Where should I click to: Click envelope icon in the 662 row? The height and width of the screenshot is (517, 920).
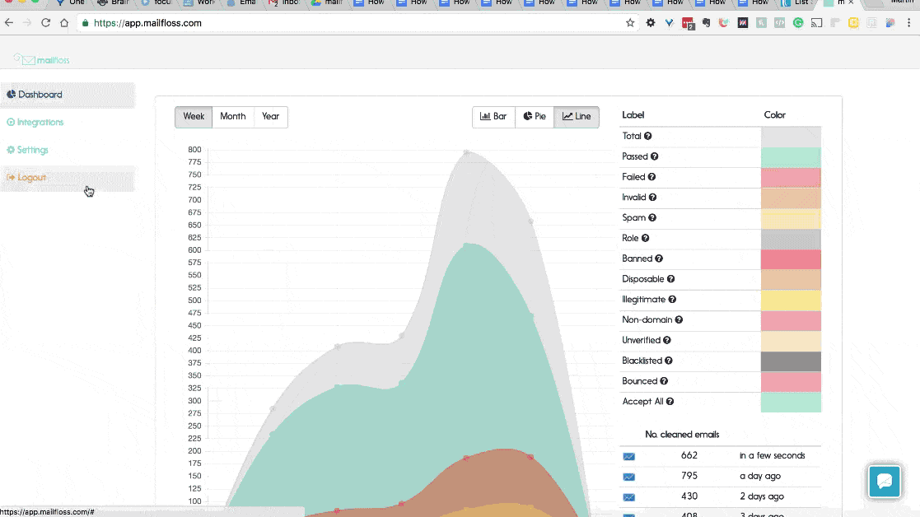point(629,456)
